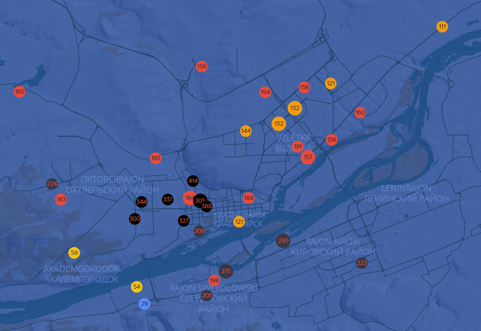This screenshot has height=331, width=481.
Task: Click the orange 111 air quality marker
Action: pos(442,27)
